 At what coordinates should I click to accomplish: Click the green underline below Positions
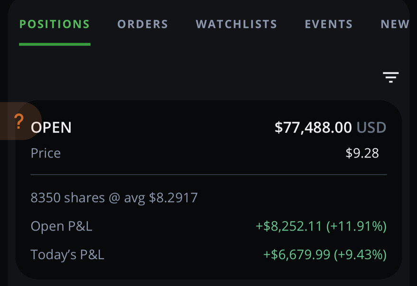[55, 44]
